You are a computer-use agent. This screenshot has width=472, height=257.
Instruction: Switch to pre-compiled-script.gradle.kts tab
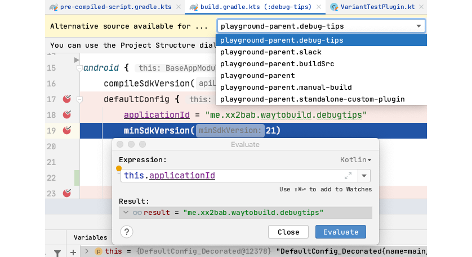point(115,7)
